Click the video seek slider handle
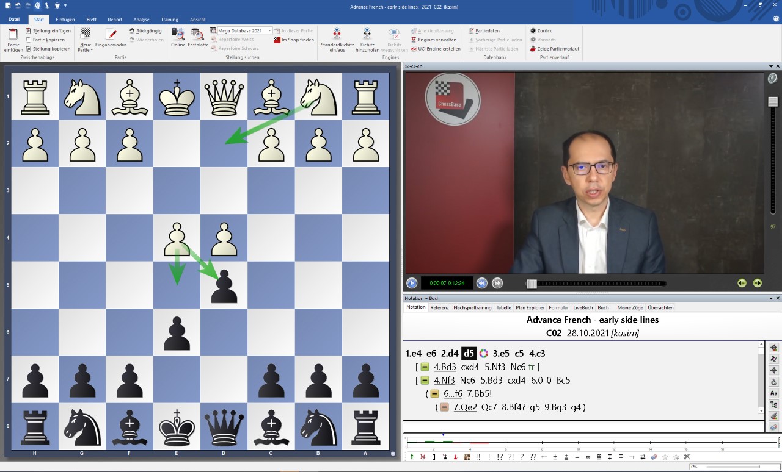This screenshot has height=472, width=782. click(532, 284)
